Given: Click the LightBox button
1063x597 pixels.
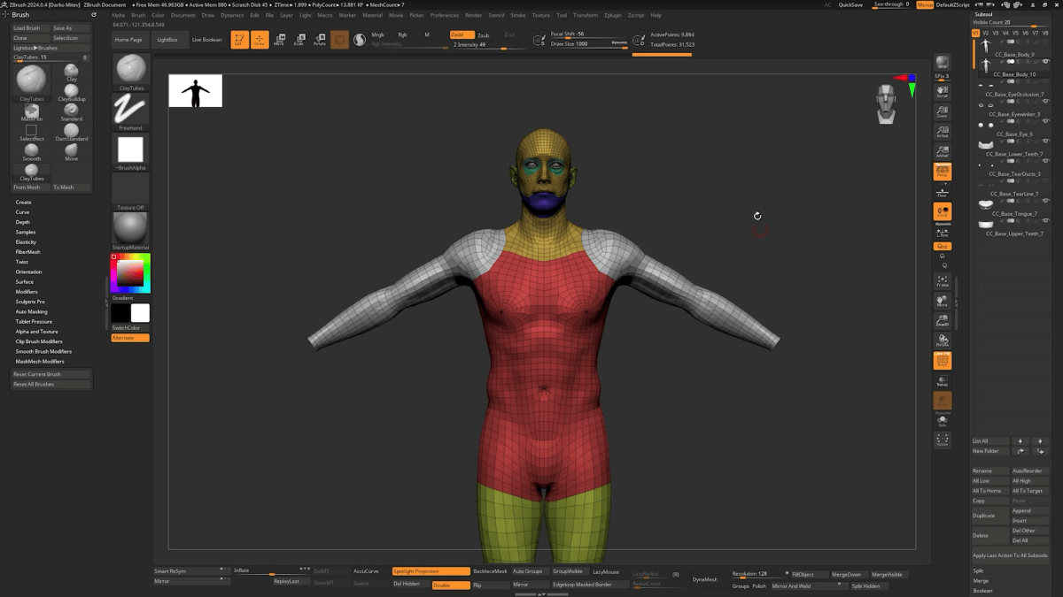Looking at the screenshot, I should tap(167, 40).
